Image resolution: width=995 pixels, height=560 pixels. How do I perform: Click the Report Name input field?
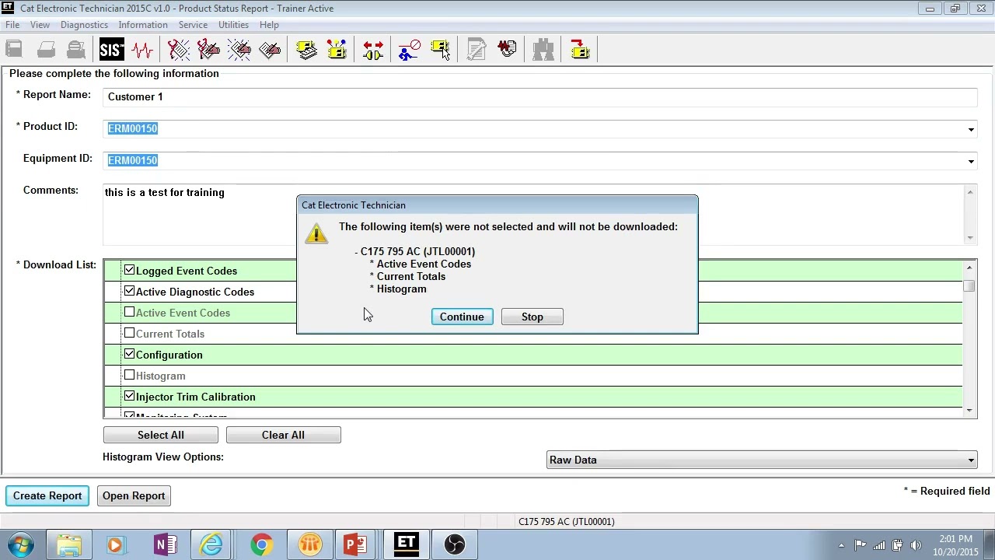539,96
